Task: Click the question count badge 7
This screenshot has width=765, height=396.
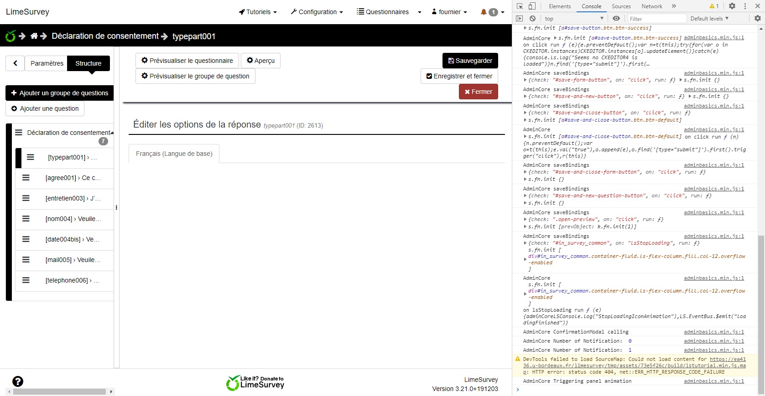Action: (x=104, y=141)
